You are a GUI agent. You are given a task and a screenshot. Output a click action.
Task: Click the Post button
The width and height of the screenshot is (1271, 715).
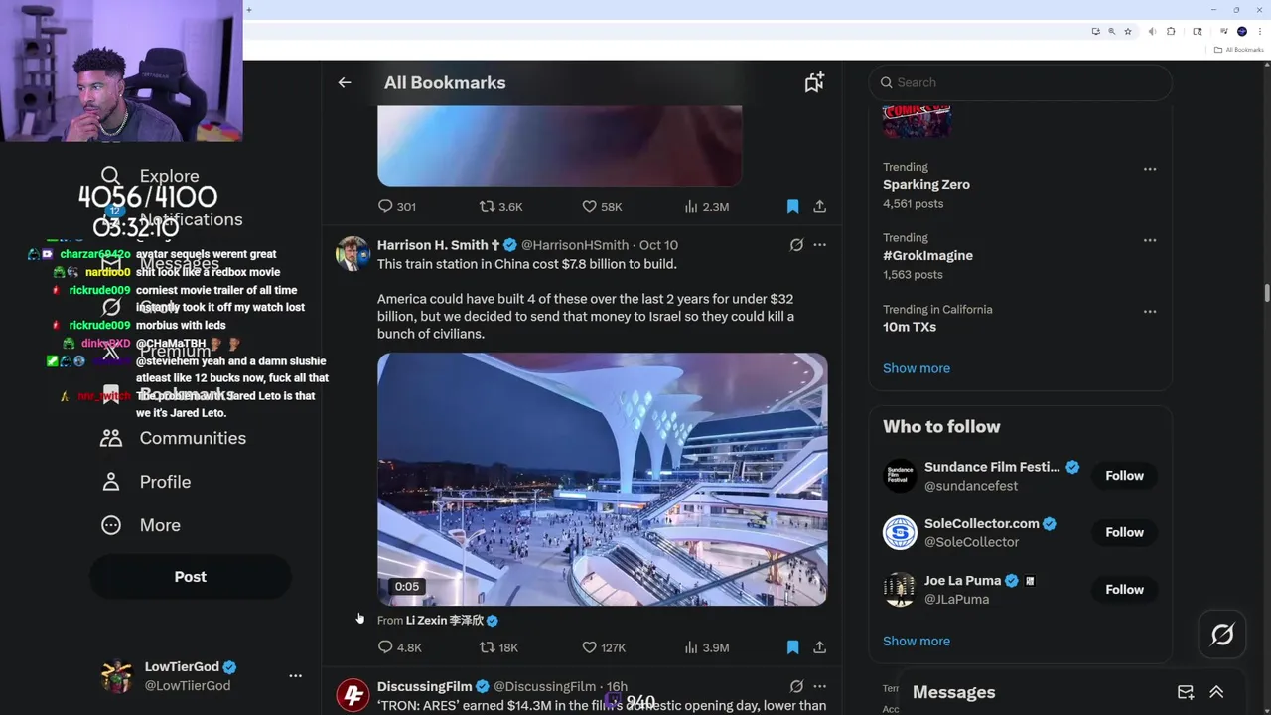(191, 577)
